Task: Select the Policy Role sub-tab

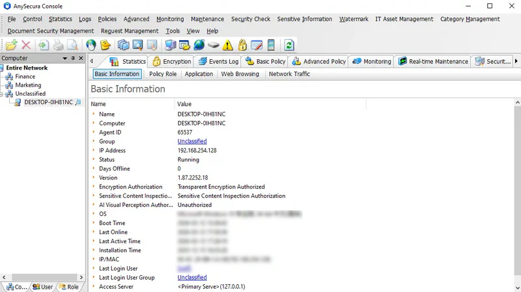Action: (163, 74)
